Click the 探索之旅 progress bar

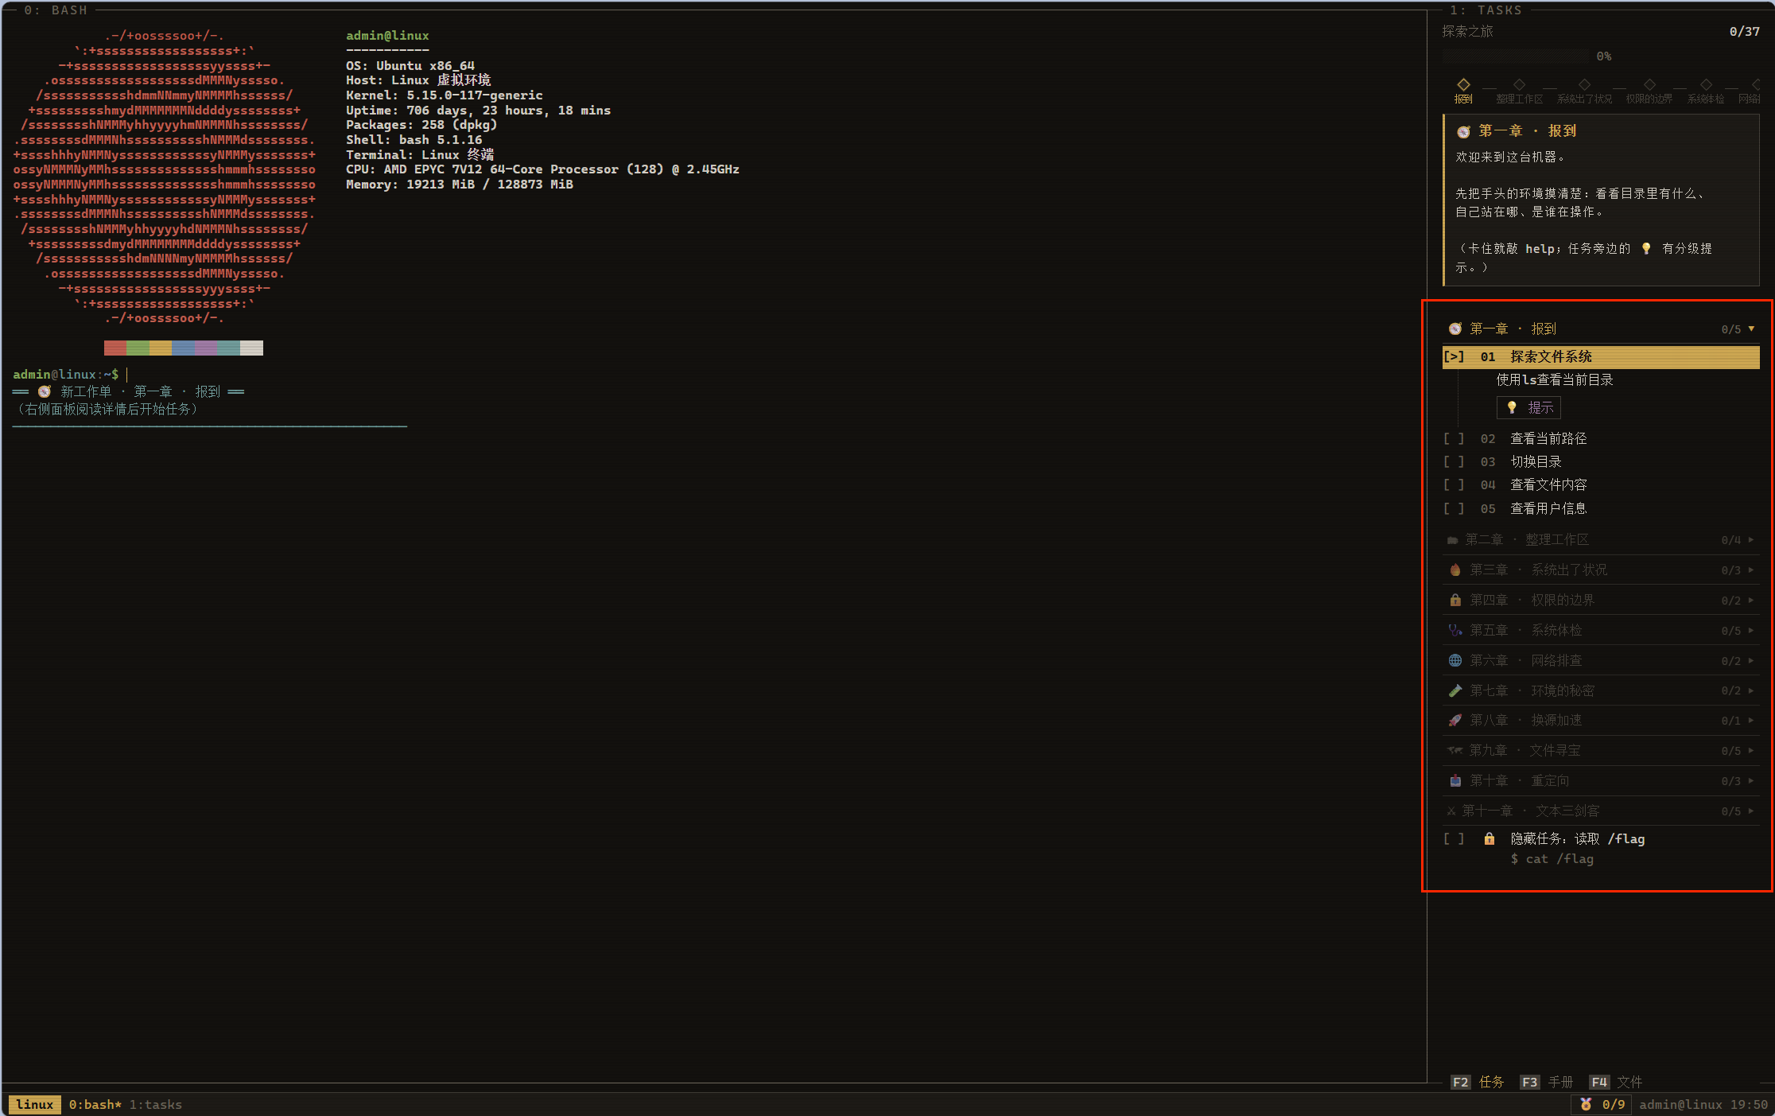coord(1516,56)
